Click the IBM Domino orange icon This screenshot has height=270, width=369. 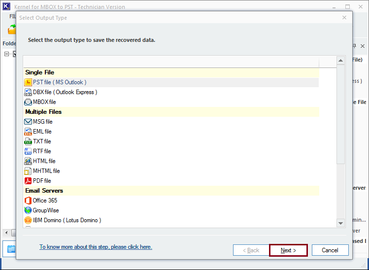(28, 220)
